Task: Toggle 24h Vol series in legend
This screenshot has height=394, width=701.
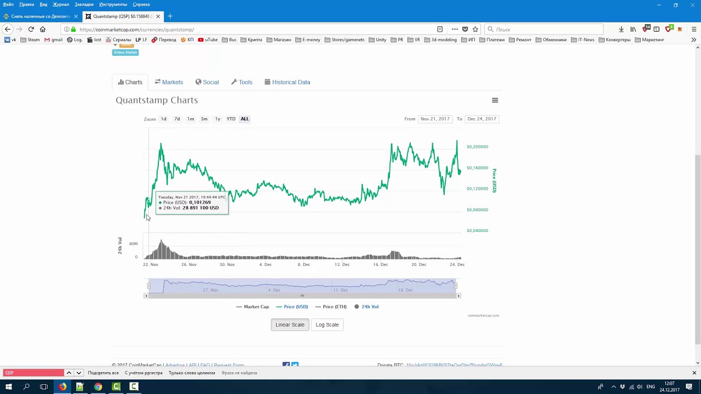Action: click(366, 306)
